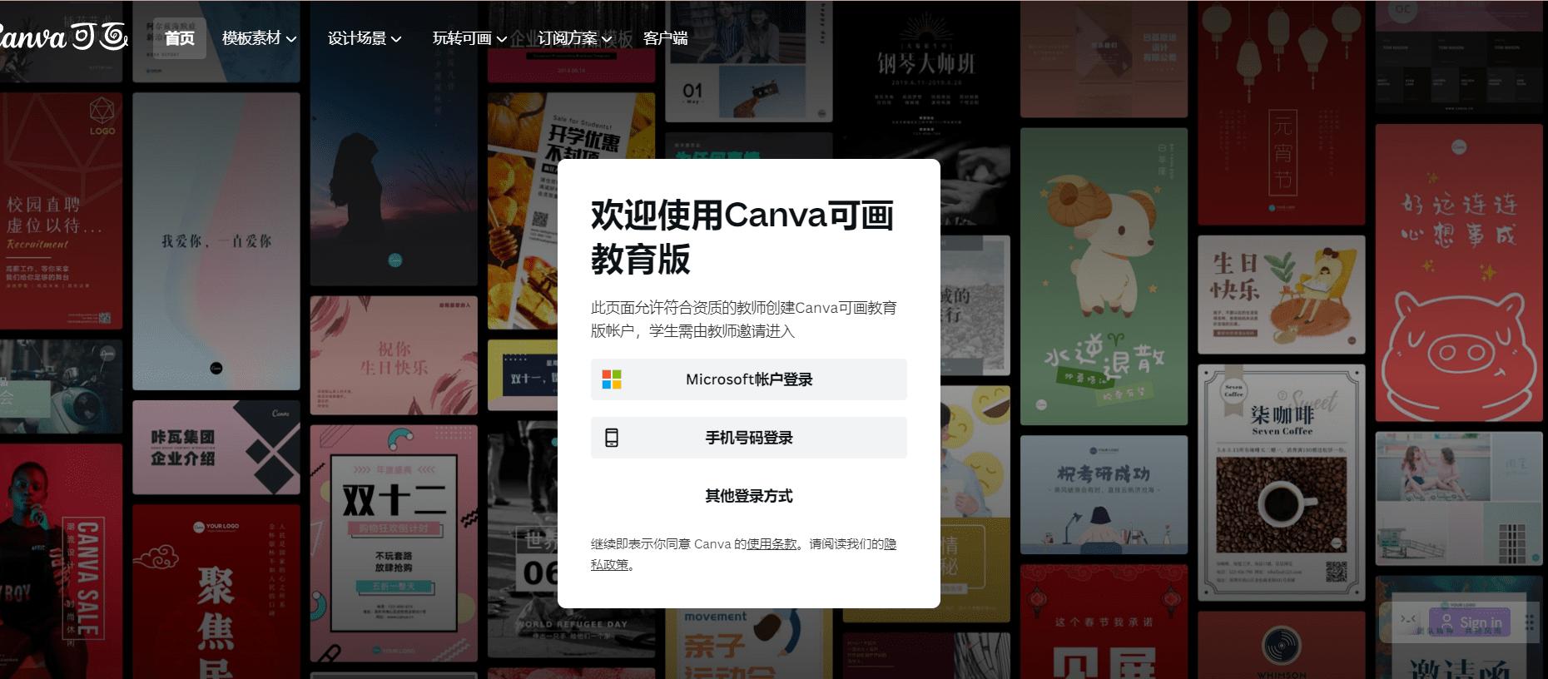The width and height of the screenshot is (1548, 679).
Task: Select the 校园直聘 recruitment poster
Action: (61, 211)
